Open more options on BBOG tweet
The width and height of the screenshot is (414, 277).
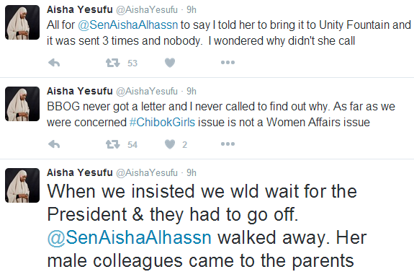pyautogui.click(x=228, y=144)
